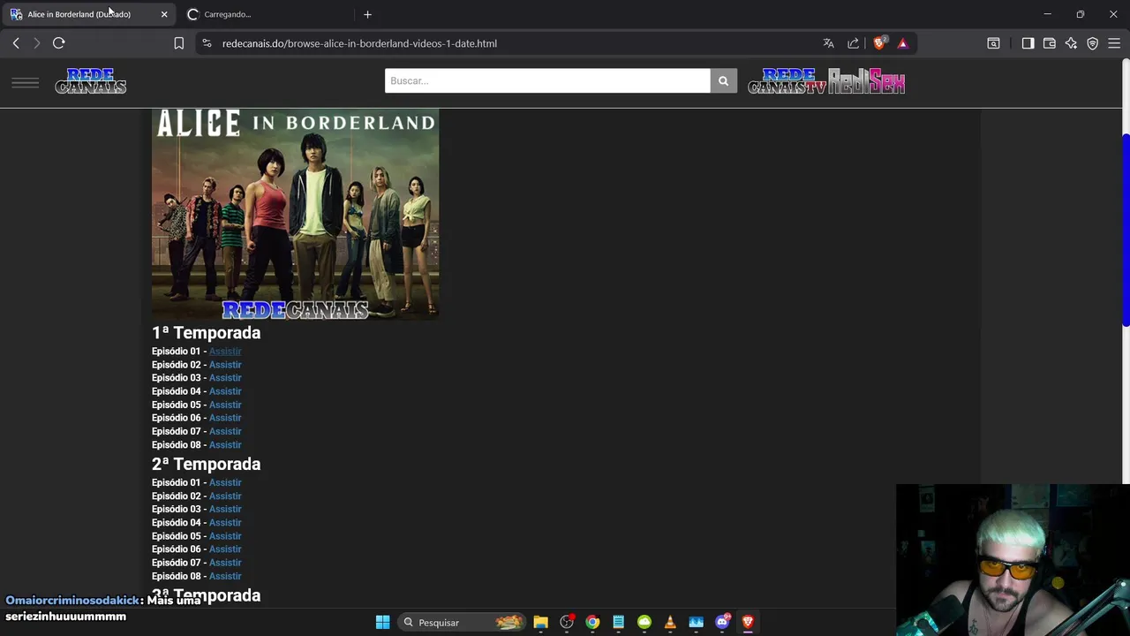
Task: Focus the Buscar search field
Action: [547, 80]
